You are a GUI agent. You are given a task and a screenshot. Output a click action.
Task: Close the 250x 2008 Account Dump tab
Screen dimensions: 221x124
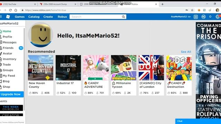(75, 4)
